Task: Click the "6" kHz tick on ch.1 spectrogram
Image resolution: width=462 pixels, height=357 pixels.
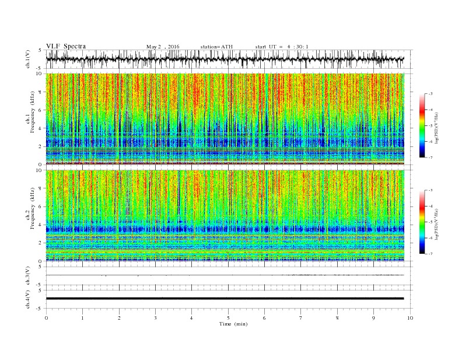Action: point(40,110)
